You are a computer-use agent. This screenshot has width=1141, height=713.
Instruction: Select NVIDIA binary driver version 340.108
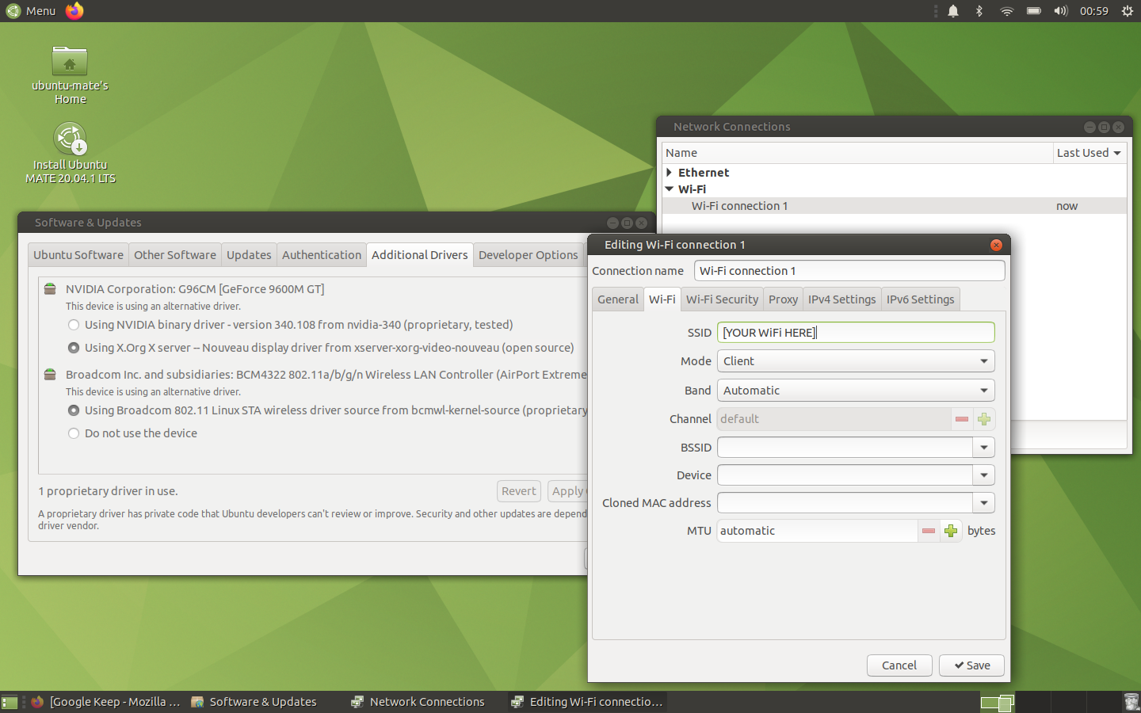tap(74, 325)
